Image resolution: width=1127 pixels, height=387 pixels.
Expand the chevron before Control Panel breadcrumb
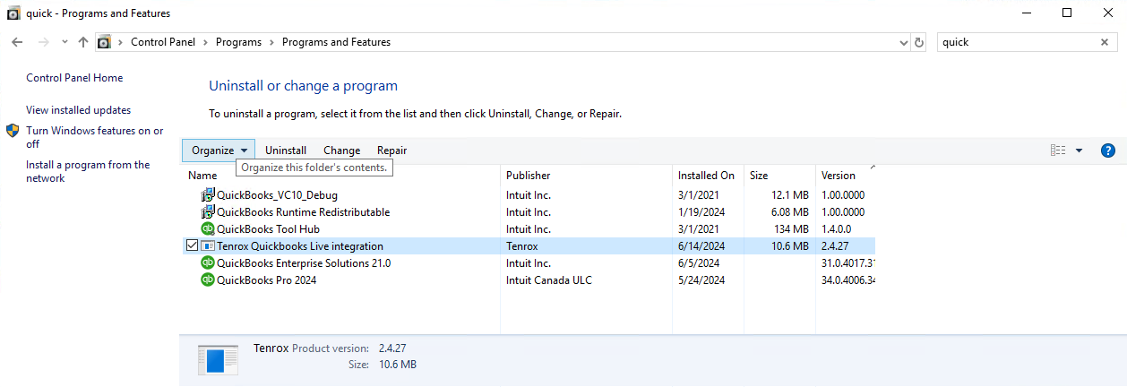pyautogui.click(x=121, y=42)
